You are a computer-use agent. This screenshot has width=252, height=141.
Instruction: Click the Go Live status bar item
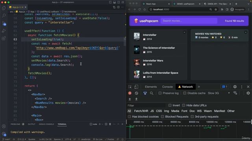(98, 139)
